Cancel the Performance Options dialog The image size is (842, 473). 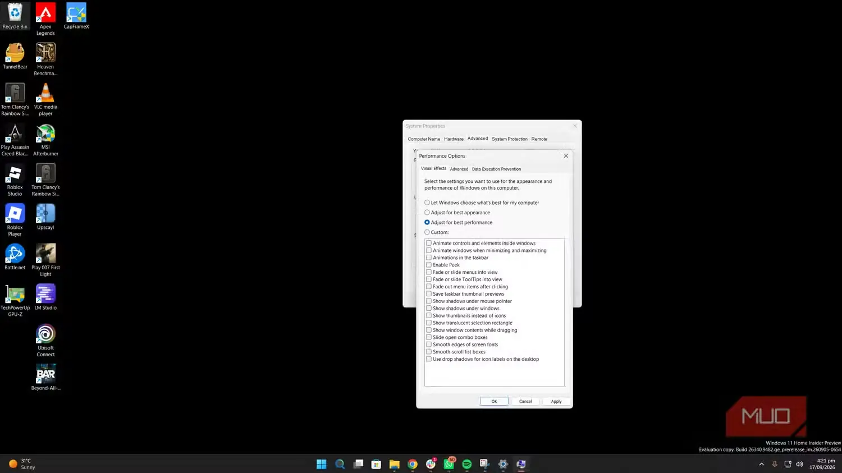[x=525, y=401]
